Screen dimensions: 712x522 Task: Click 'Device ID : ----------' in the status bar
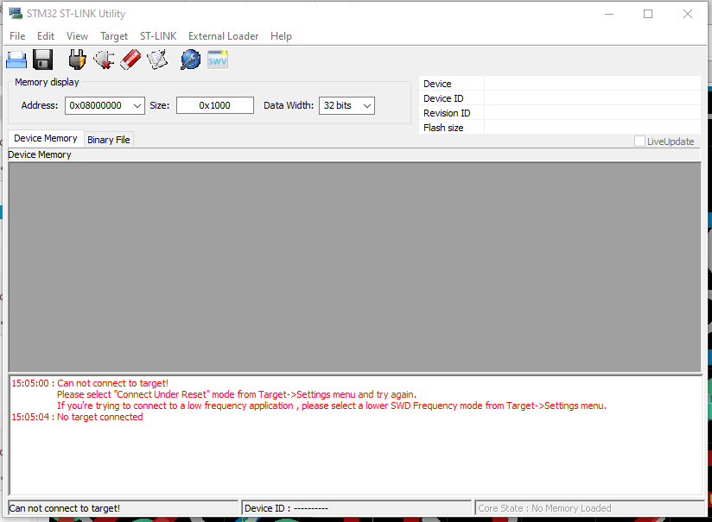(286, 508)
